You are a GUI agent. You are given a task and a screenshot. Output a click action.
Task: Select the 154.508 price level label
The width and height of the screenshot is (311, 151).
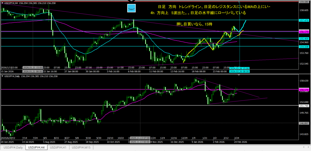pyautogui.click(x=304, y=47)
